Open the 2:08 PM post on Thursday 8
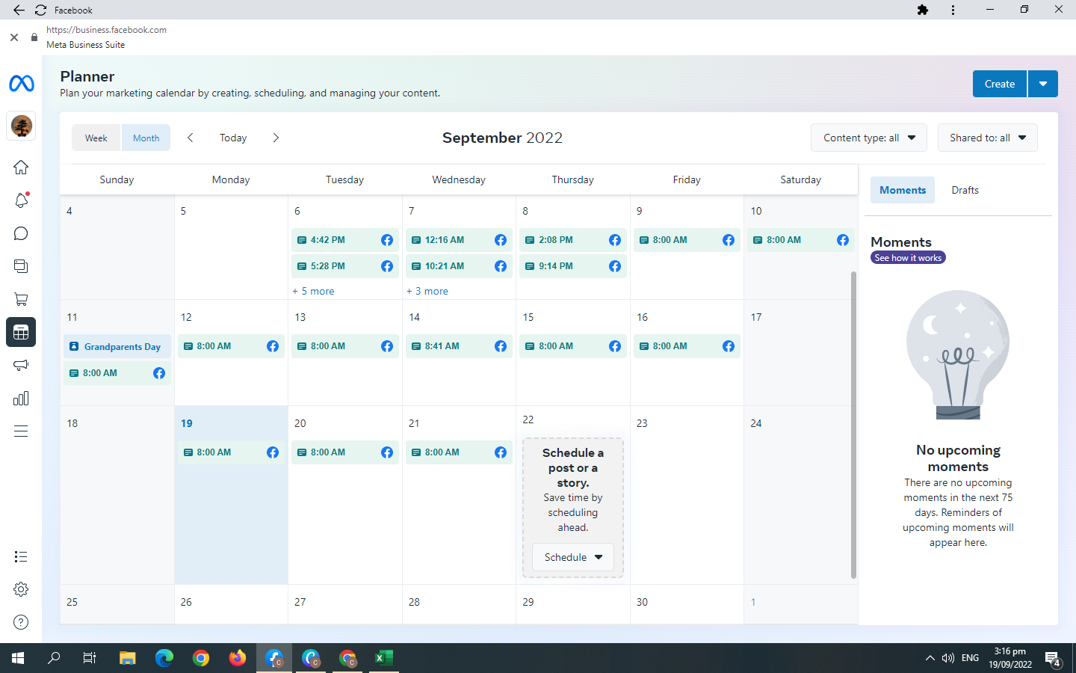The image size is (1076, 673). 573,240
